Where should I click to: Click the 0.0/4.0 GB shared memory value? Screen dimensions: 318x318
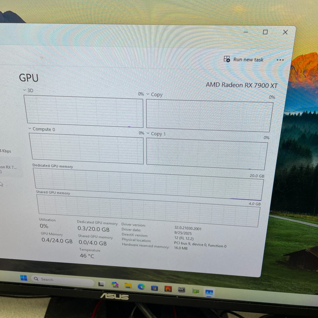tap(92, 243)
